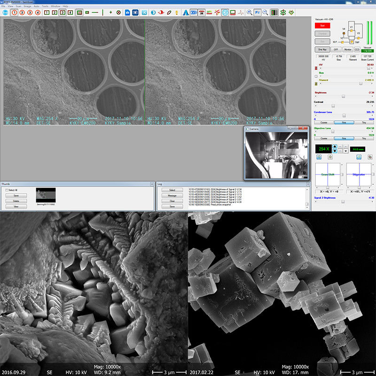This screenshot has width=376, height=376.
Task: Set Condenser Lens step to Fine
Action: [344, 123]
